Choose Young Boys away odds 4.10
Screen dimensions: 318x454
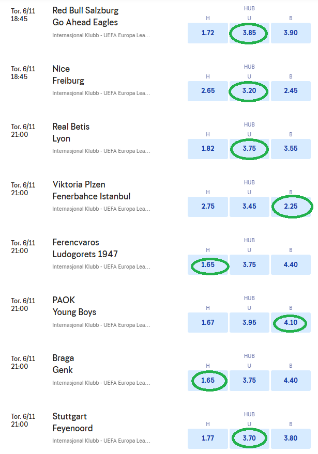[291, 323]
